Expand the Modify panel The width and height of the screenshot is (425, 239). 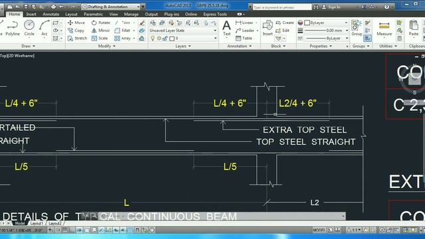107,46
